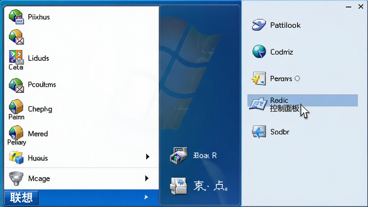Open the Sodbr link
Image resolution: width=368 pixels, height=207 pixels.
280,132
